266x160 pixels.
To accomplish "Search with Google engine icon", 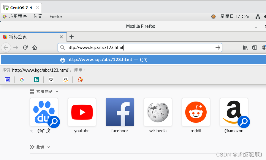I will click(x=22, y=80).
